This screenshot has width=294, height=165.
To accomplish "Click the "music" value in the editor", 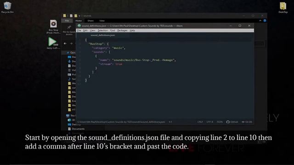I will [x=118, y=48].
